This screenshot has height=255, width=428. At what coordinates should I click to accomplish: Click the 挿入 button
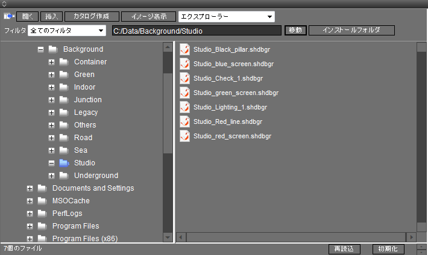tap(52, 16)
